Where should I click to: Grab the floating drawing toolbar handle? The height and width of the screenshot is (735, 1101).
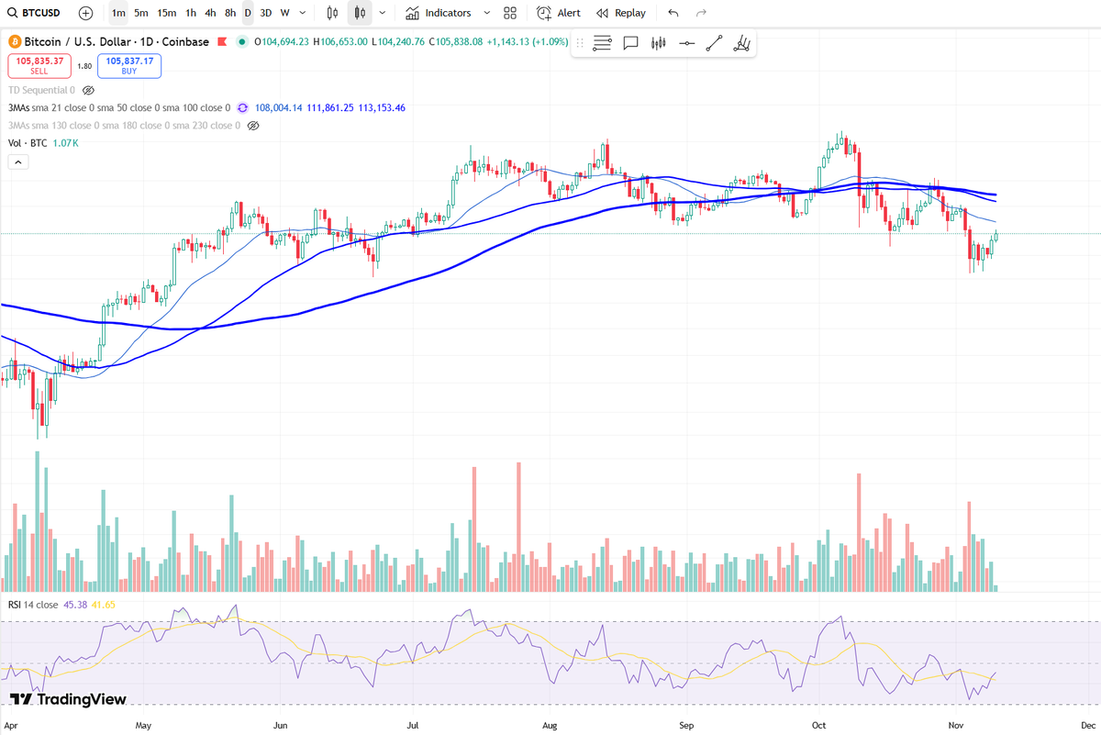(580, 43)
